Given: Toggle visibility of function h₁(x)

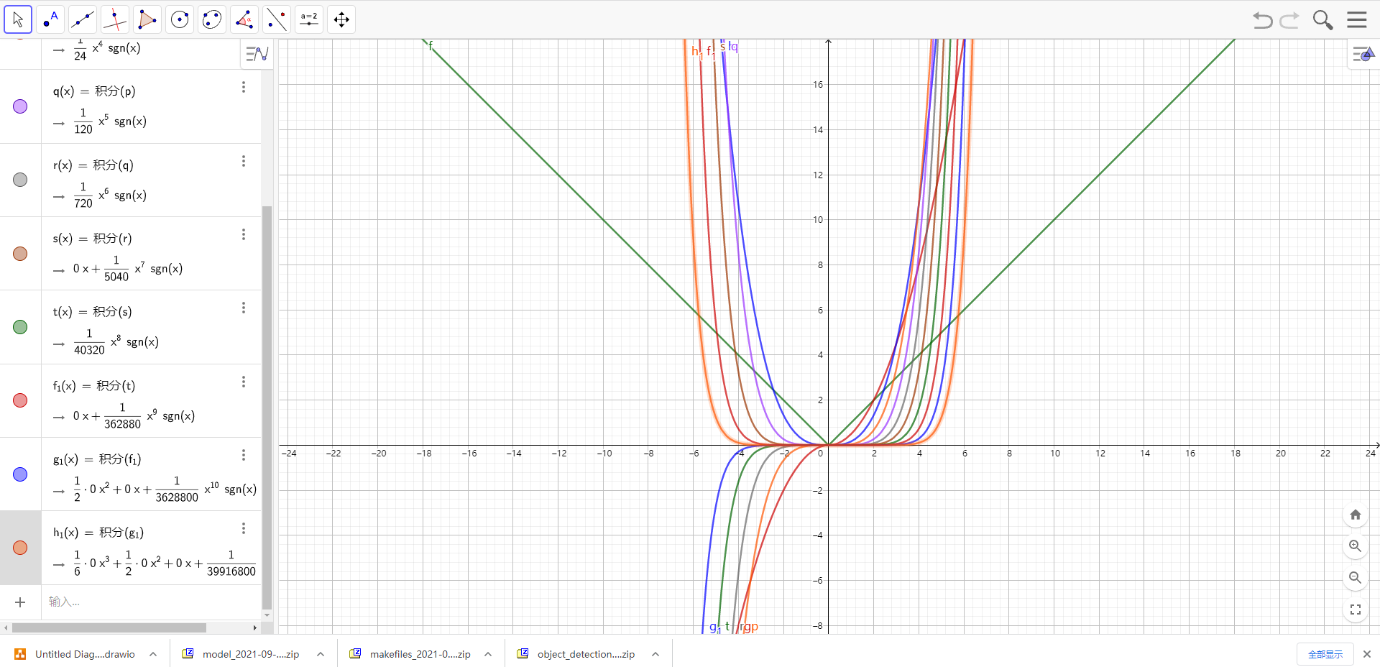Looking at the screenshot, I should (x=20, y=548).
